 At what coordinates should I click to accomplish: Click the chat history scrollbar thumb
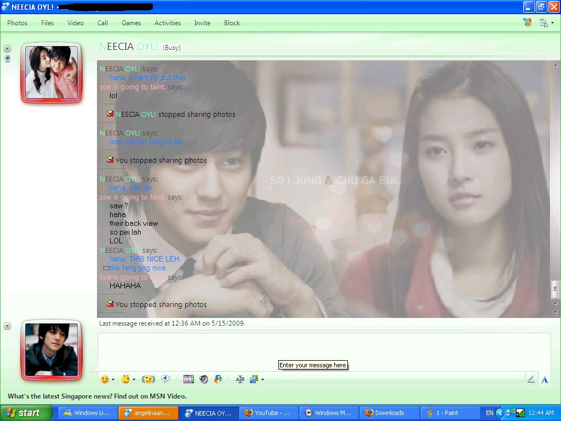556,289
